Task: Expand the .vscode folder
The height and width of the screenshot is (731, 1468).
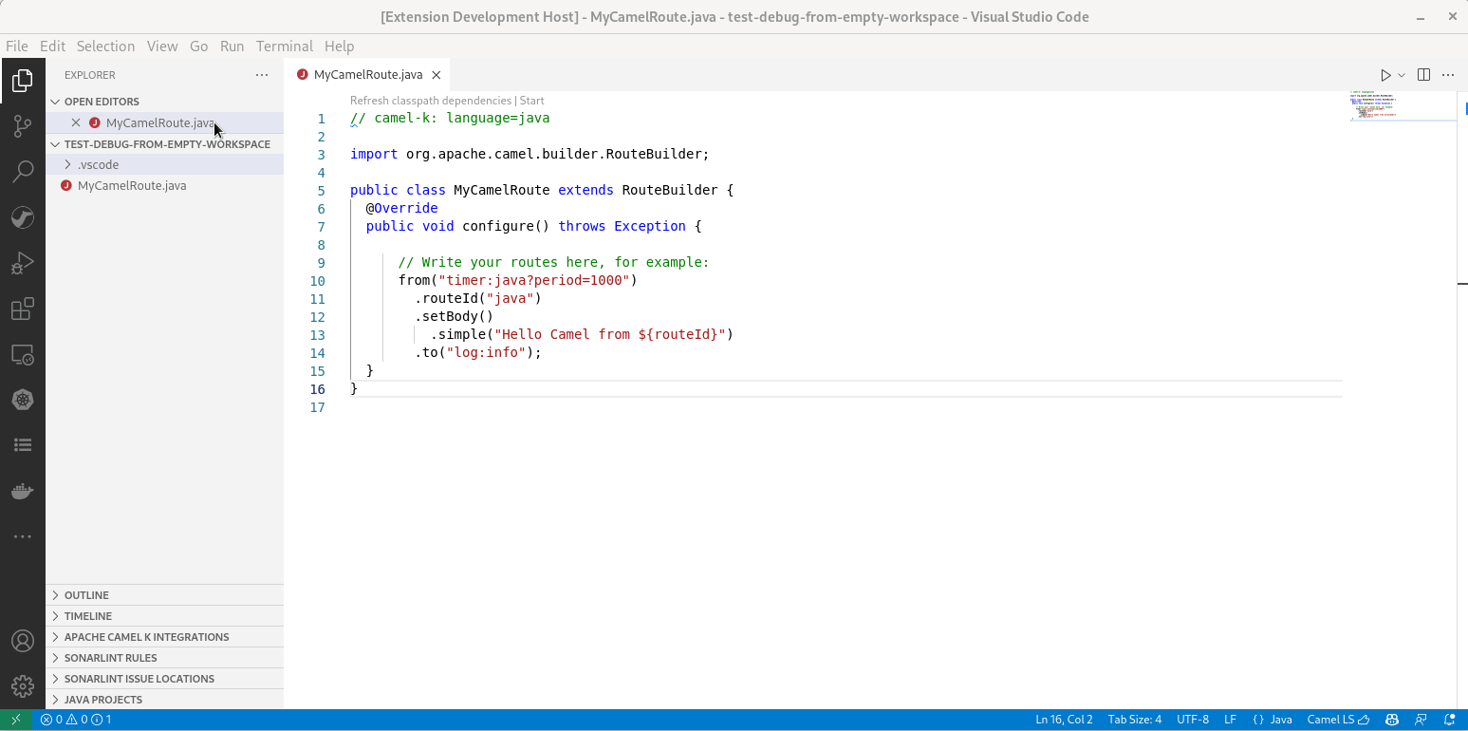Action: click(x=100, y=164)
